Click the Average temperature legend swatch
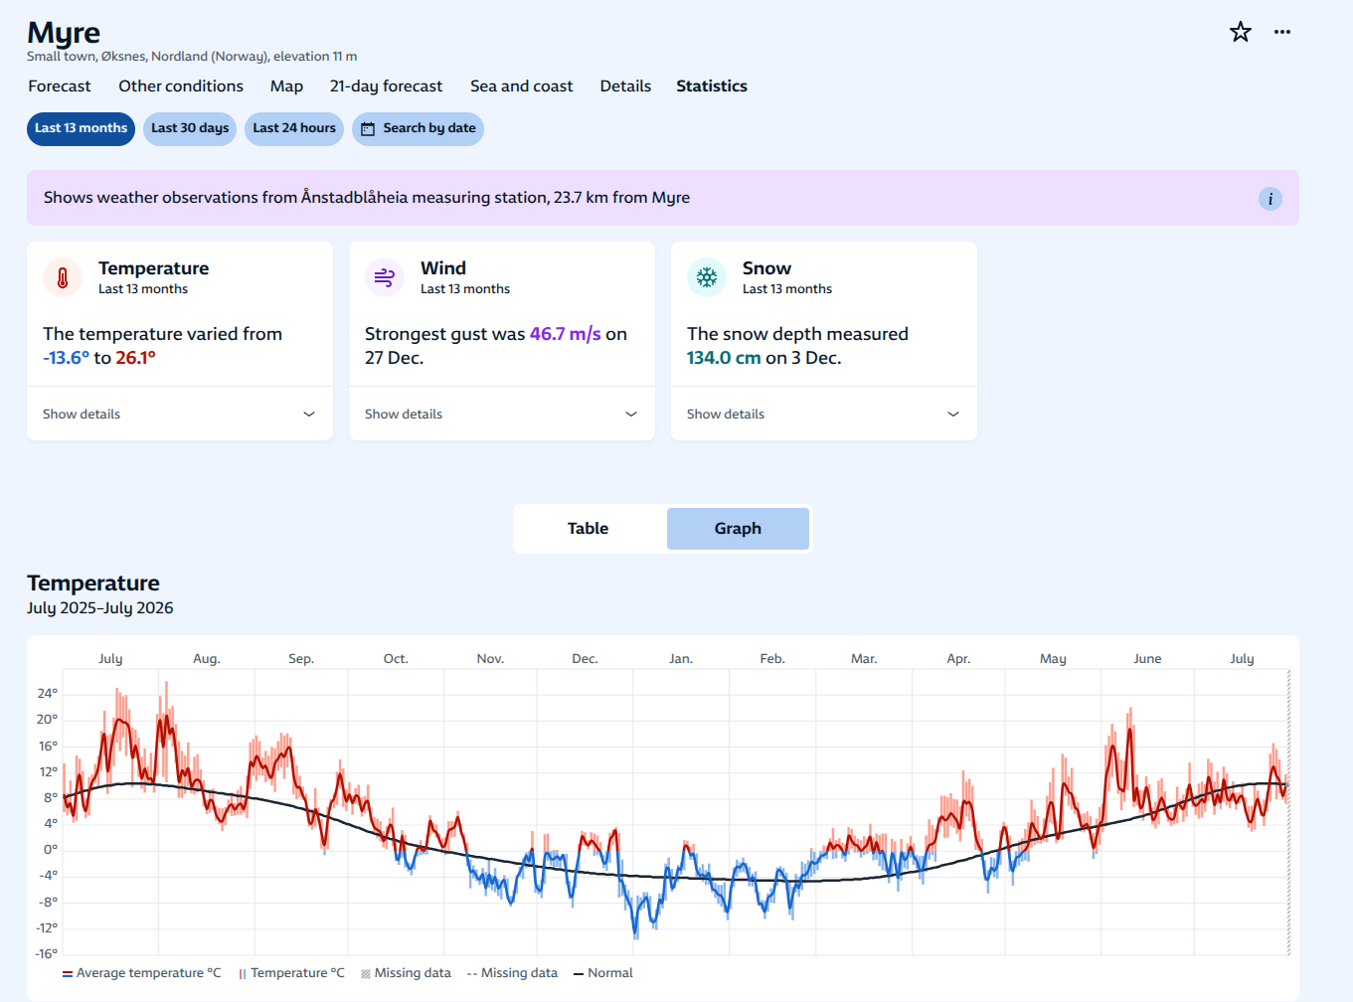 pos(68,974)
